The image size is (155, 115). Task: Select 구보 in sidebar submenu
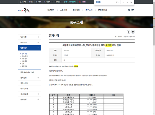pyautogui.click(x=23, y=64)
